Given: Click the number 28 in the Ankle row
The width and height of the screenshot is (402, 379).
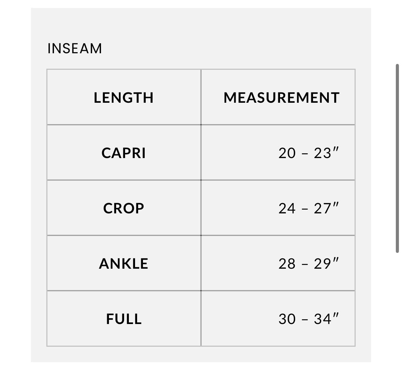Looking at the screenshot, I should [x=287, y=264].
